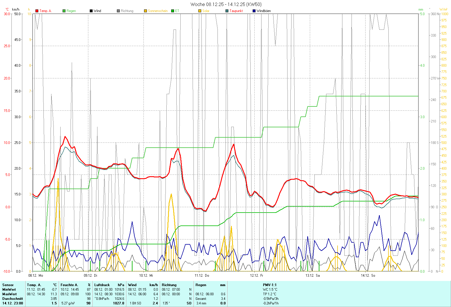Image resolution: width=451 pixels, height=307 pixels.
Task: Select the 10.12. Mi date label
Action: point(146,276)
